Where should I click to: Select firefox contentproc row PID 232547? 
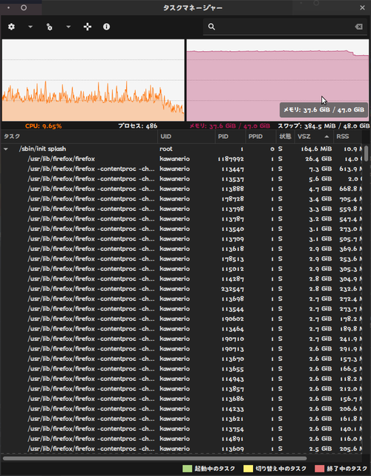point(182,289)
